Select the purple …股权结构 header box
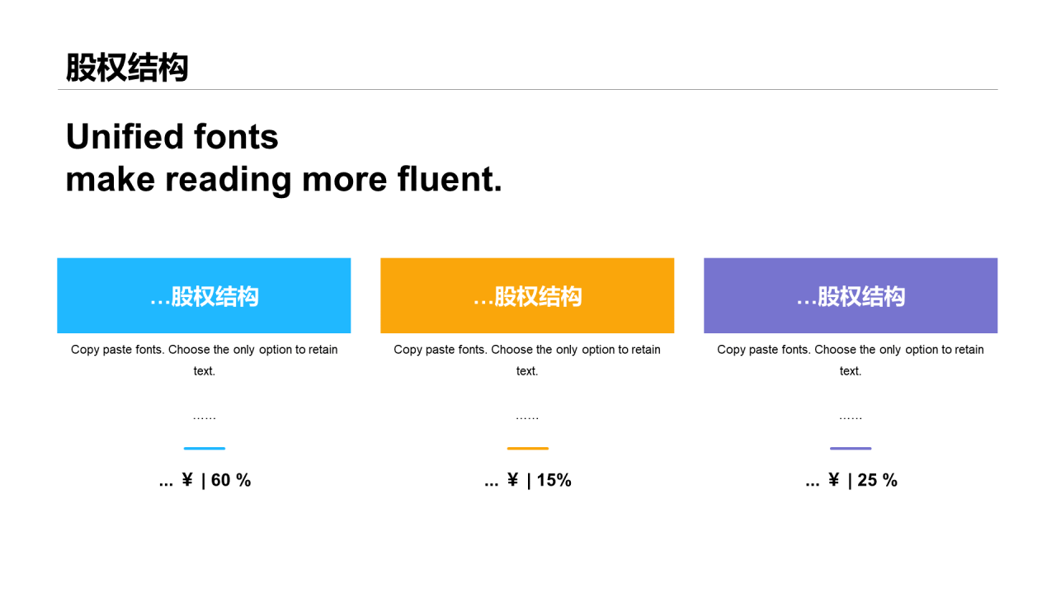 [x=851, y=295]
